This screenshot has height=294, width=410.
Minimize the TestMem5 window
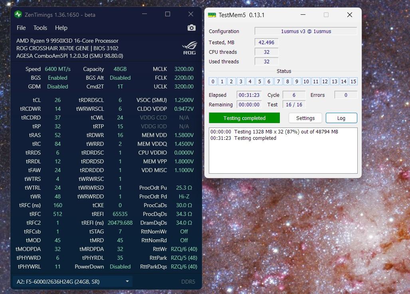[x=303, y=15]
